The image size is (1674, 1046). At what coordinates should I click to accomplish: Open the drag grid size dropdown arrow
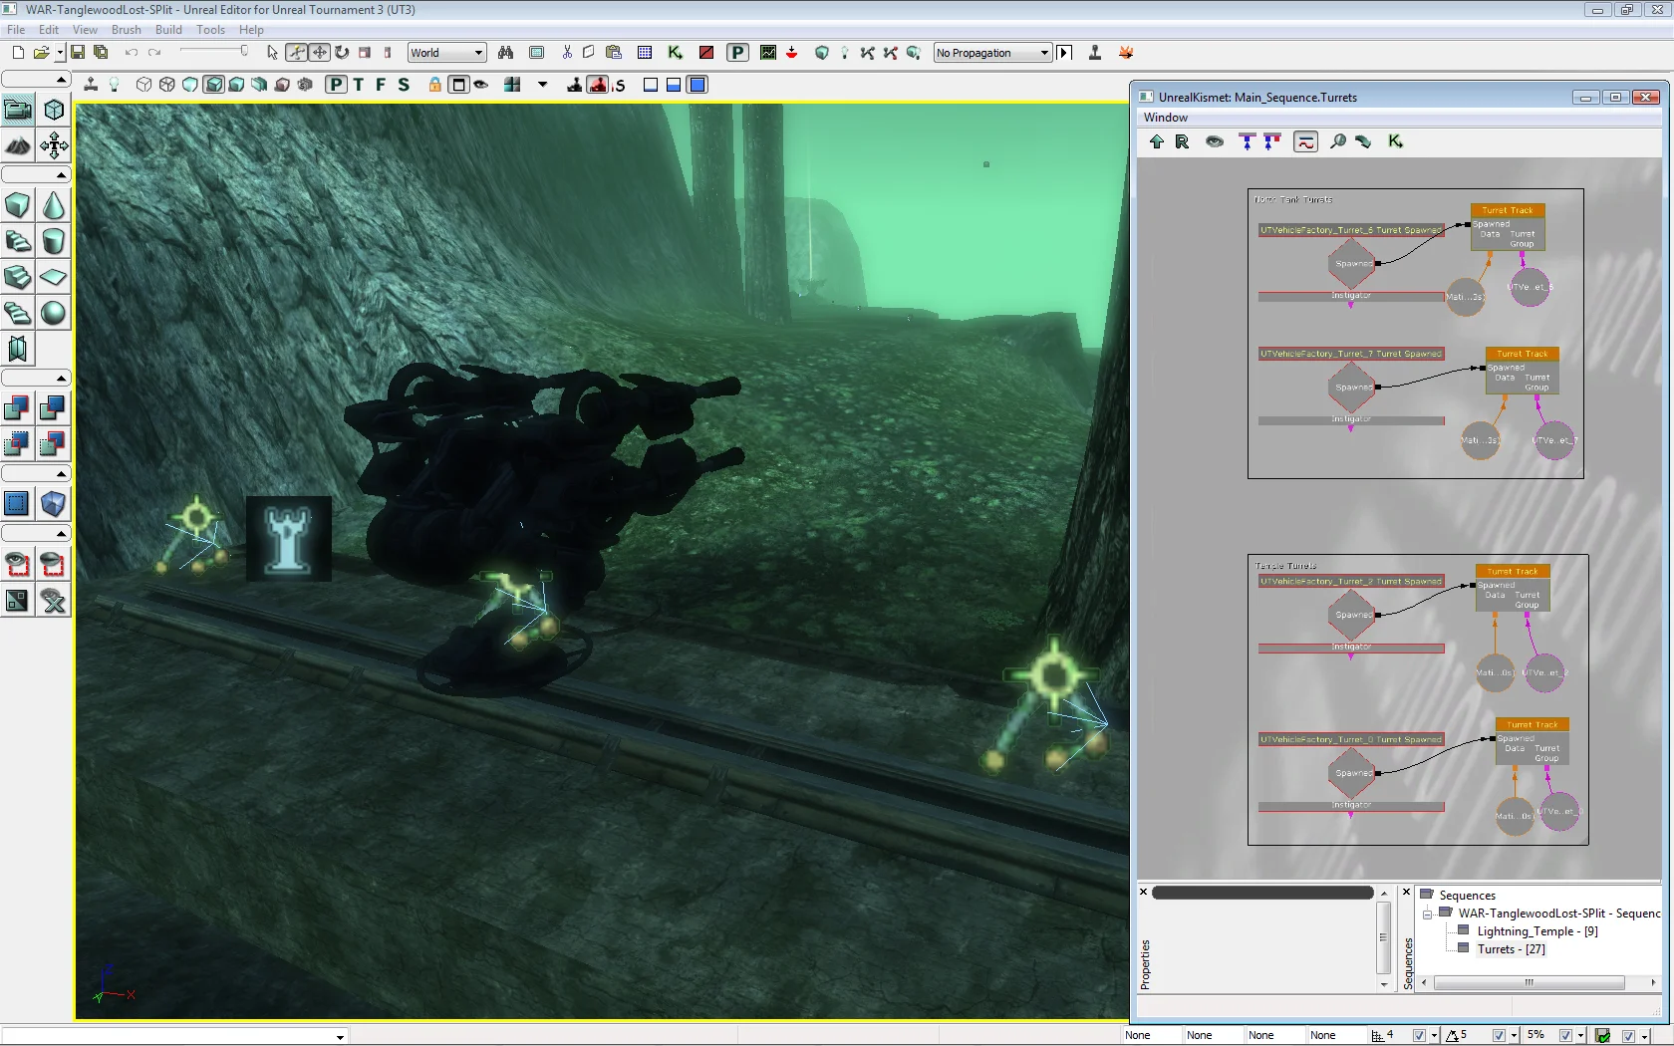coord(1435,1036)
